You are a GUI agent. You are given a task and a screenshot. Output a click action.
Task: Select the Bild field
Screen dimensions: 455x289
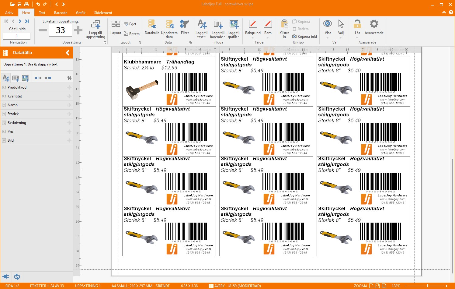(x=36, y=140)
